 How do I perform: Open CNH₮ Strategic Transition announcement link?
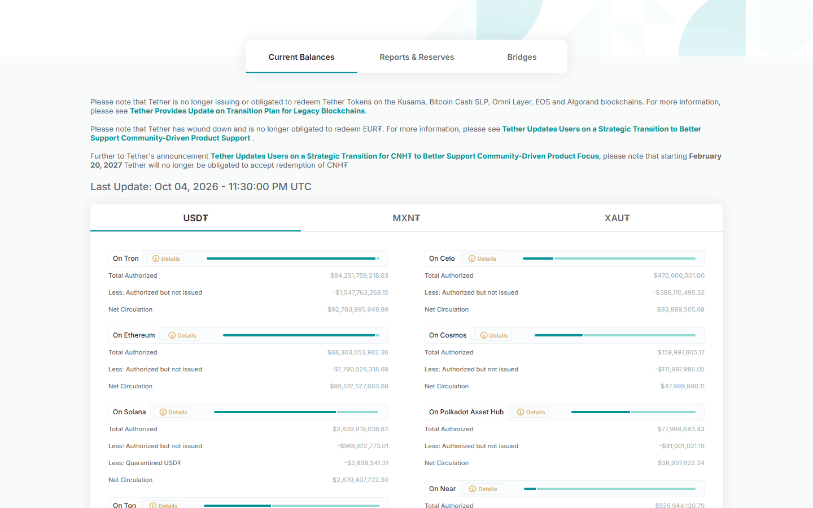pyautogui.click(x=405, y=156)
